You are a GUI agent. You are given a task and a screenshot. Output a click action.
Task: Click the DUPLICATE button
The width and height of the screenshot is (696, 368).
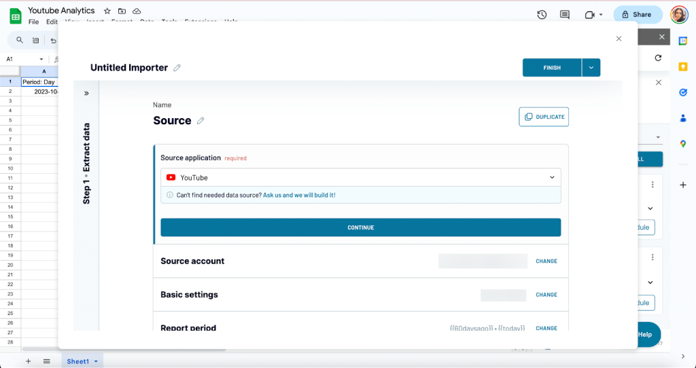(544, 117)
